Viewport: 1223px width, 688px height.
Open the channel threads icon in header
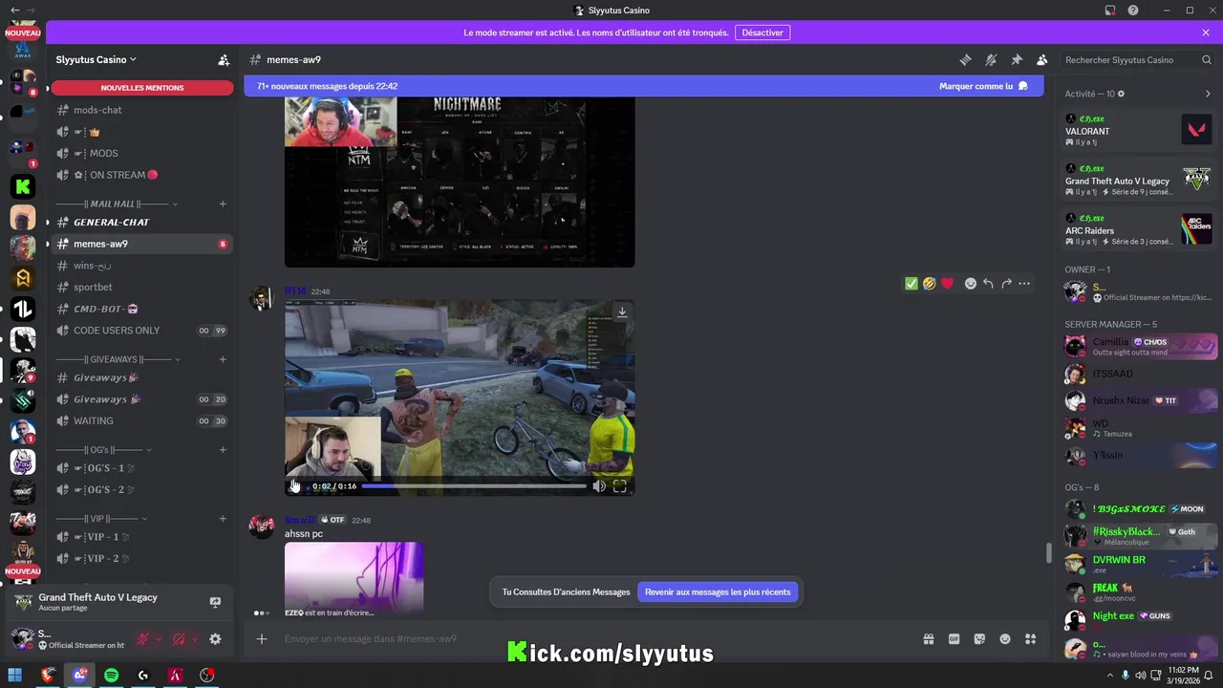965,59
